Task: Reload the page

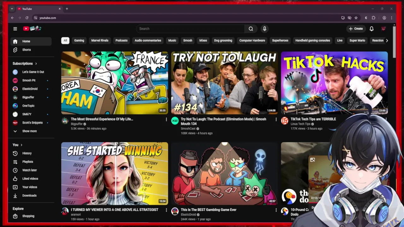Action: [x=27, y=18]
